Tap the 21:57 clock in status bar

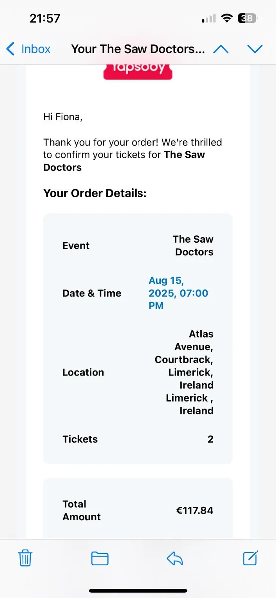(45, 19)
